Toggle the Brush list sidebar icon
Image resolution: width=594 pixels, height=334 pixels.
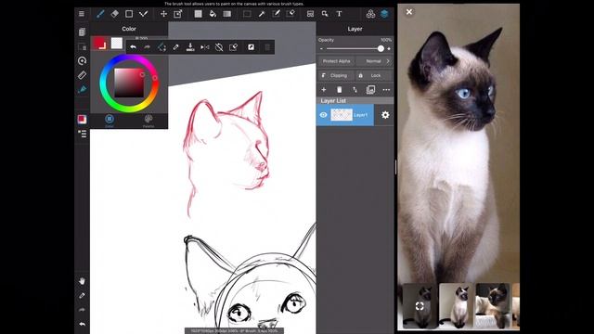pos(82,134)
